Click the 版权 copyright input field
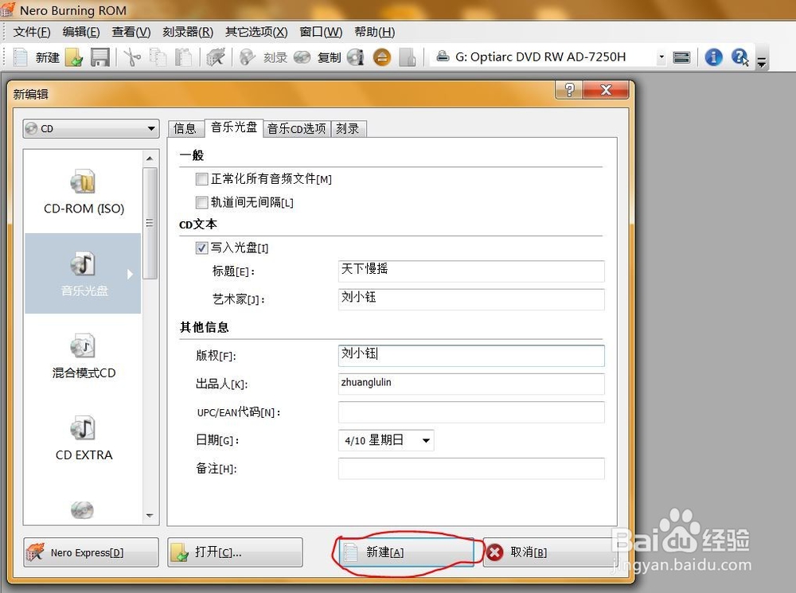Viewport: 796px width, 593px height. pyautogui.click(x=471, y=355)
